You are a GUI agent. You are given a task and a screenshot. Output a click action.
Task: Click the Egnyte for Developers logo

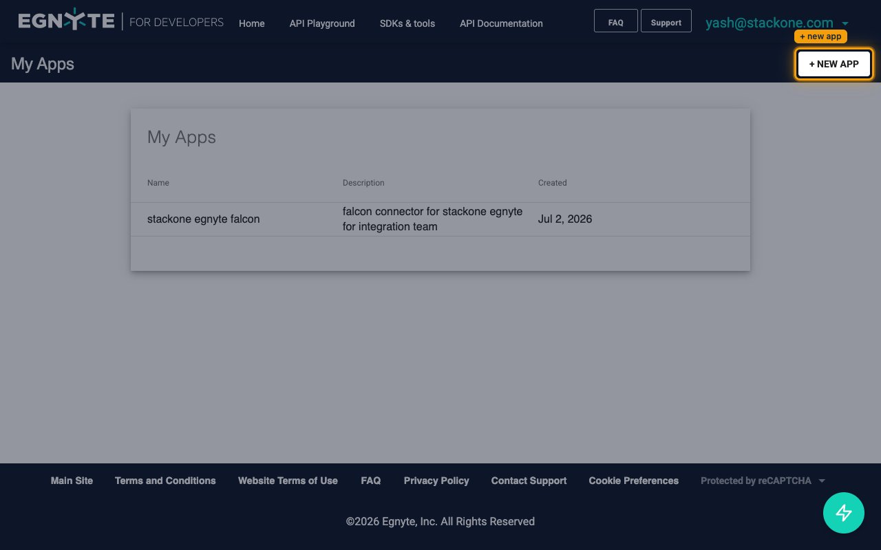point(121,21)
